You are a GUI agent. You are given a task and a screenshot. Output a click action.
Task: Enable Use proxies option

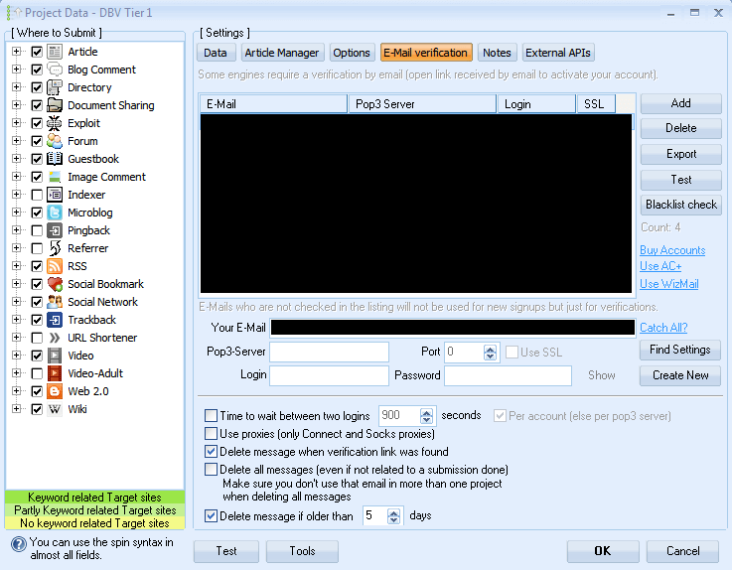211,434
